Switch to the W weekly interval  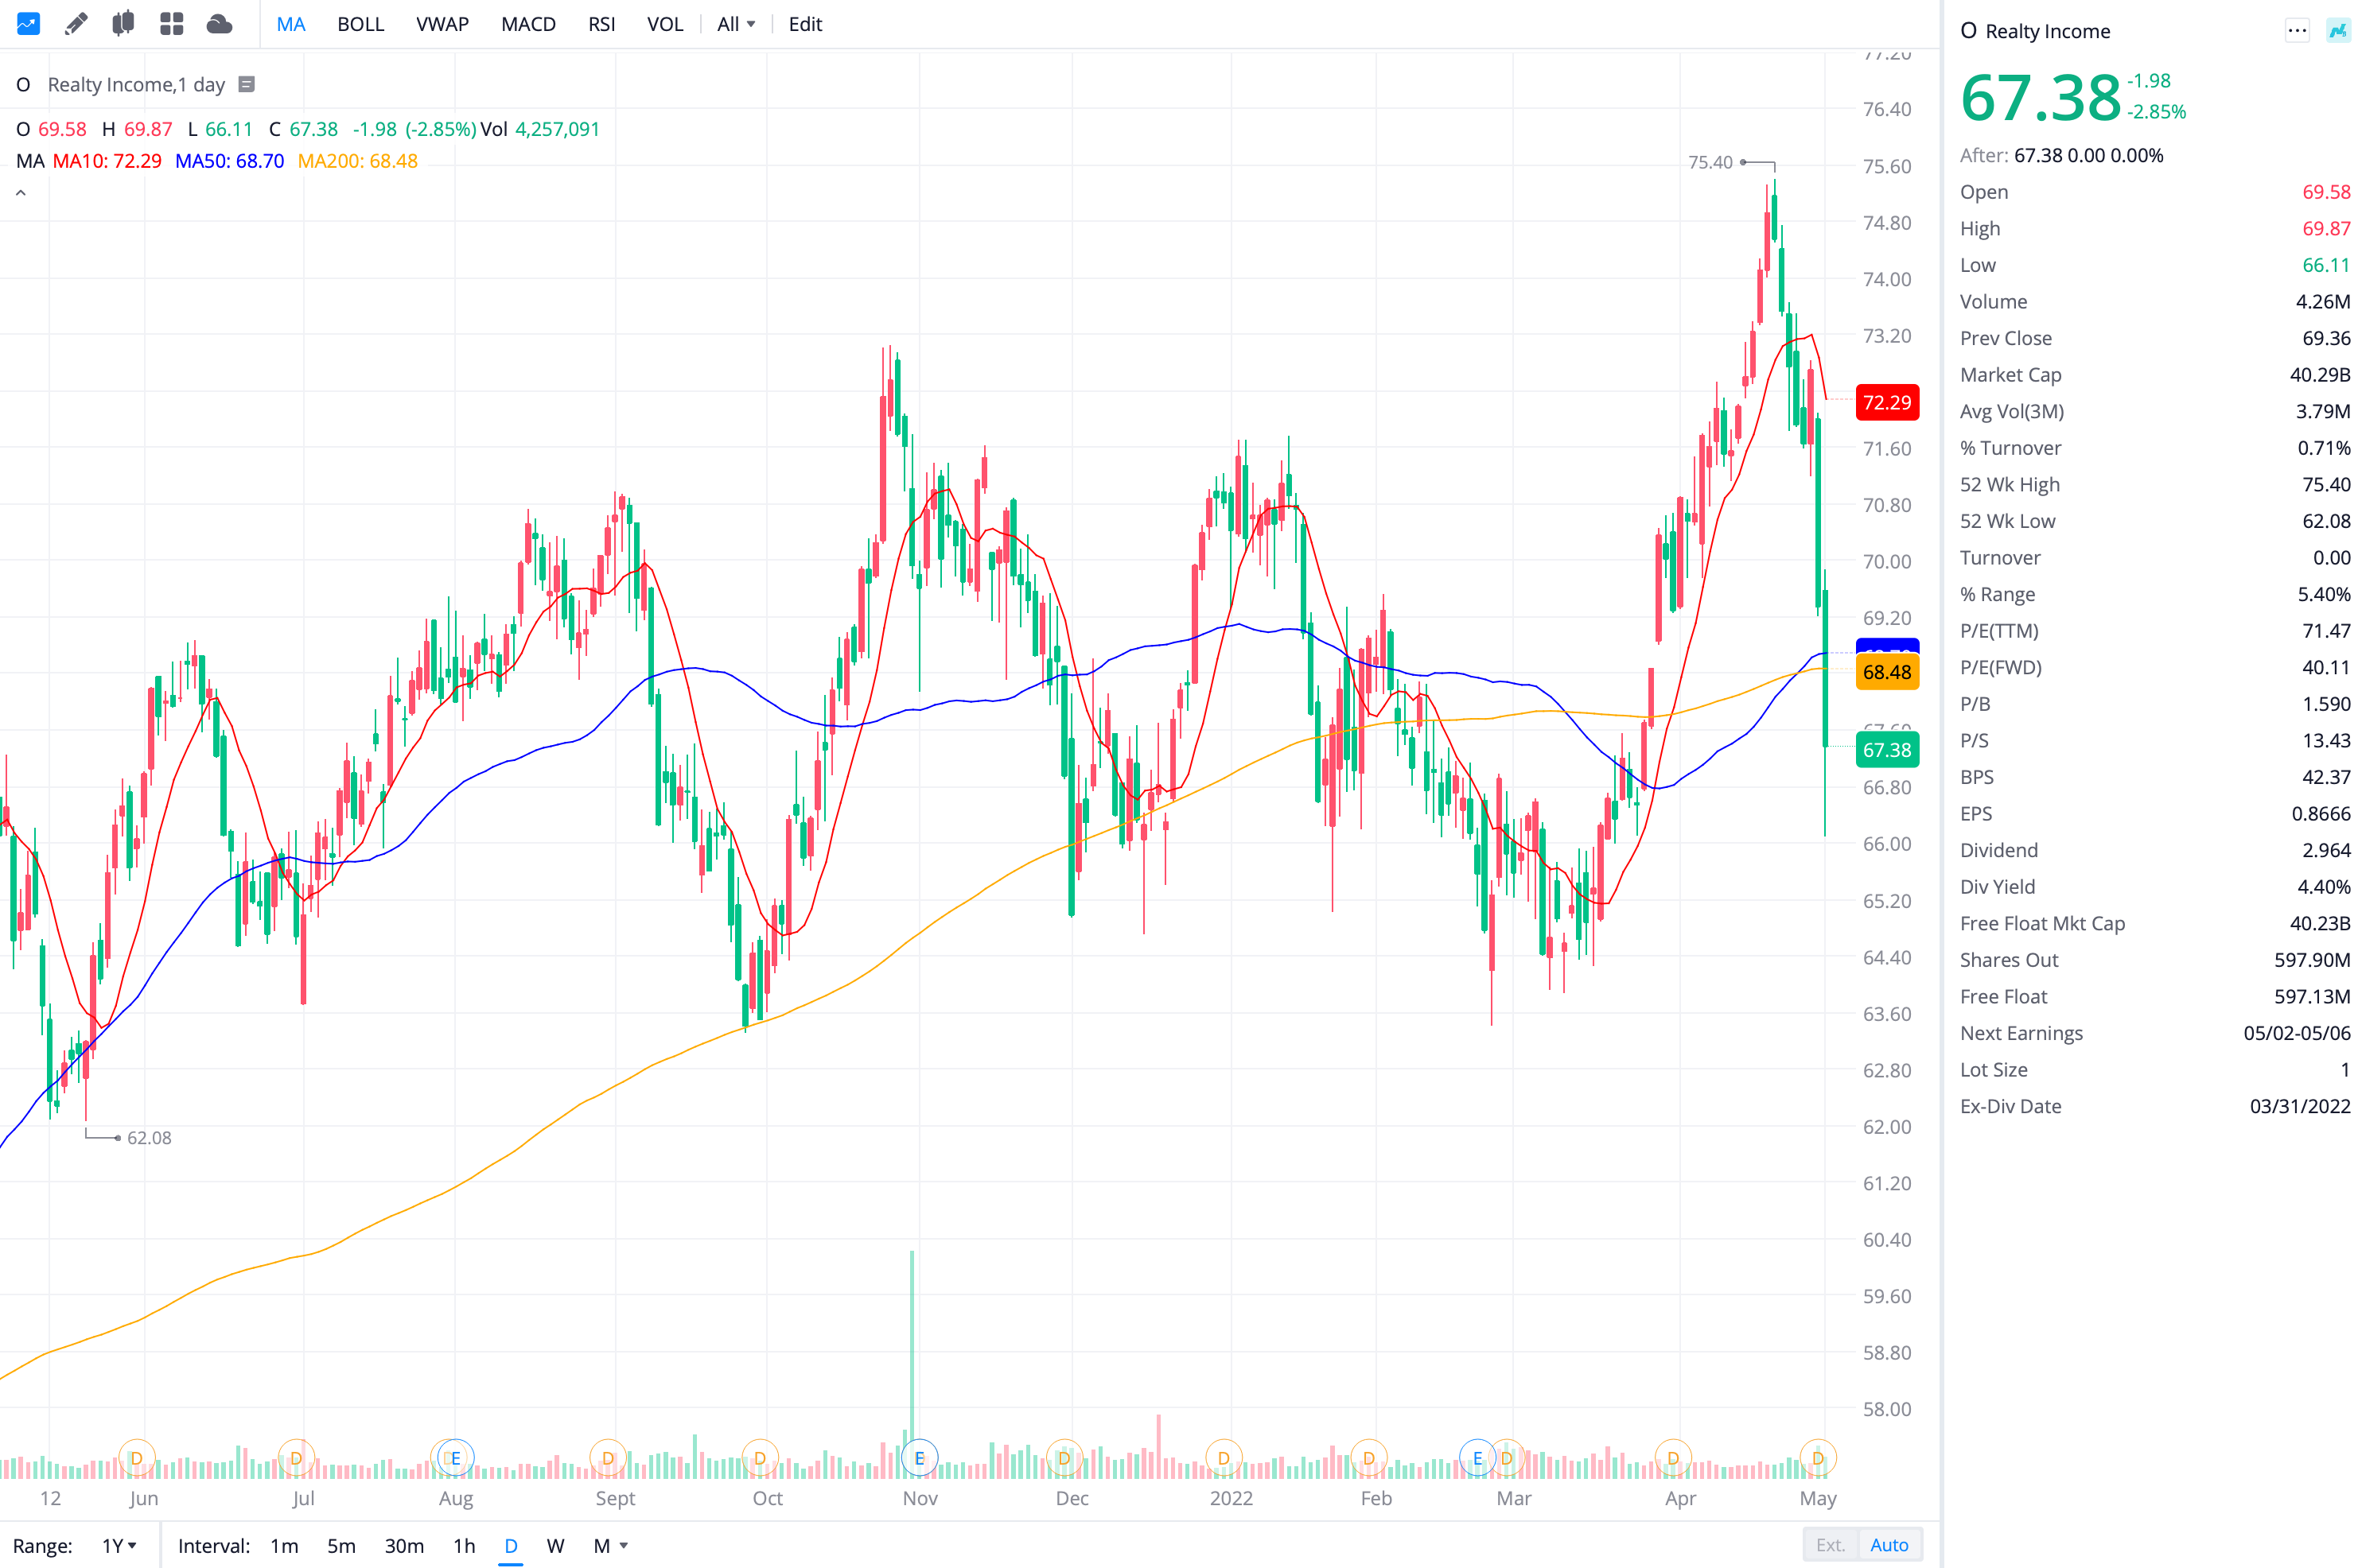(x=555, y=1545)
